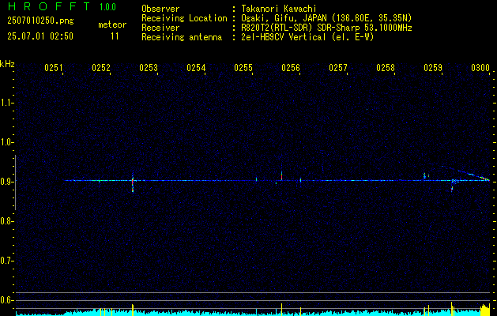Click the HROFFT program title
Viewport: 497px width, 316px height.
pyautogui.click(x=49, y=6)
